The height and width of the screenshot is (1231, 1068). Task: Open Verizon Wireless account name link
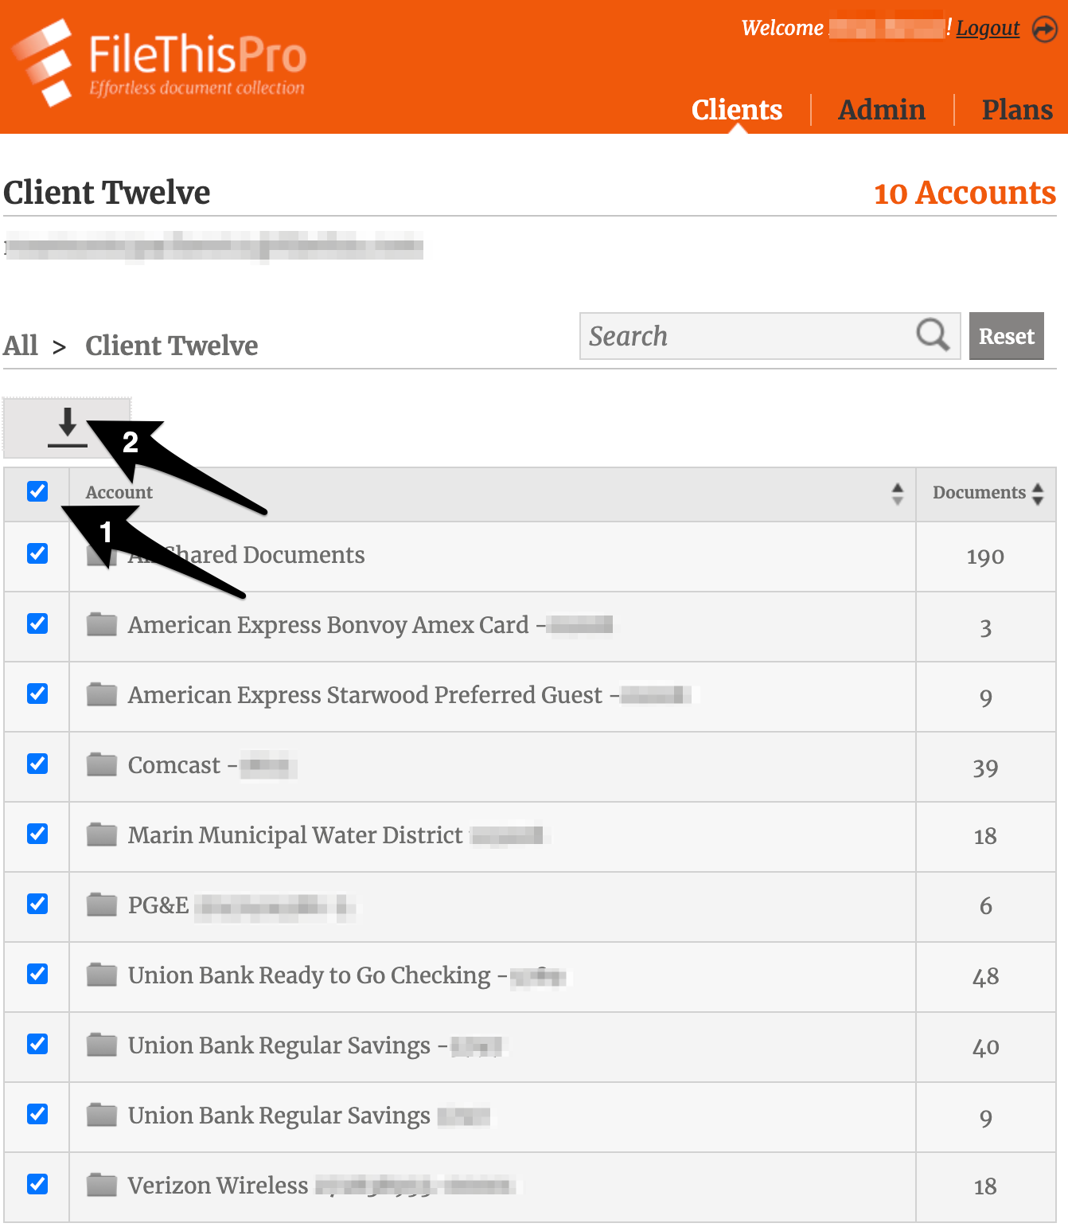pyautogui.click(x=218, y=1186)
